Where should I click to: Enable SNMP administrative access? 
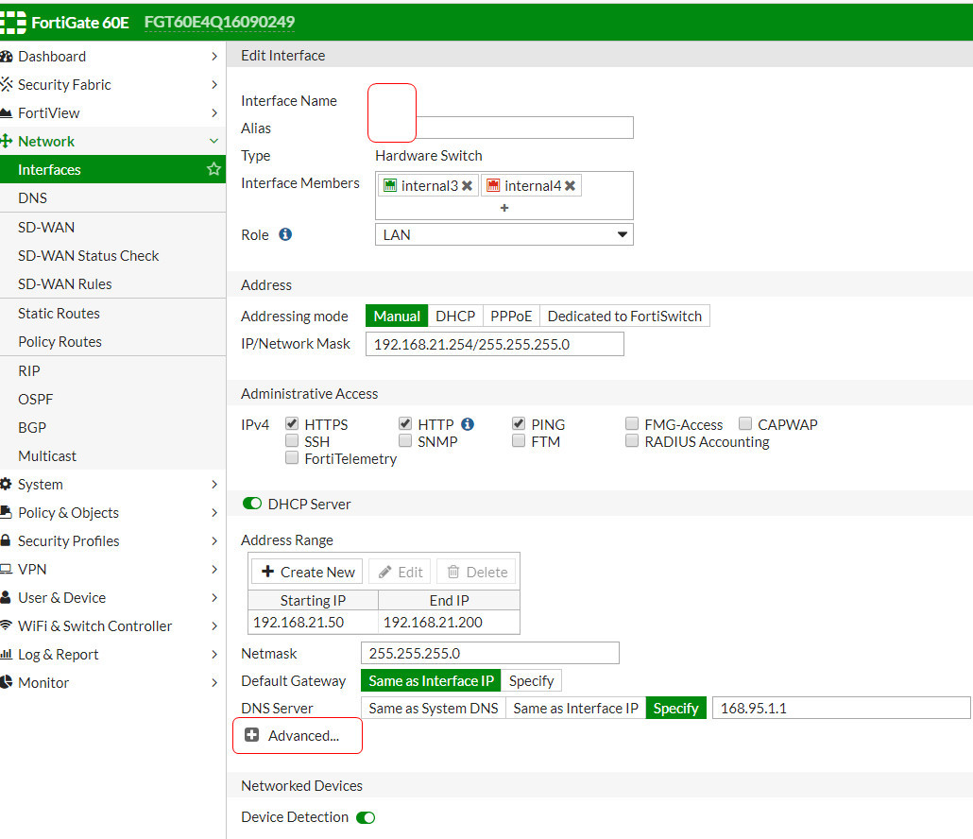click(405, 441)
